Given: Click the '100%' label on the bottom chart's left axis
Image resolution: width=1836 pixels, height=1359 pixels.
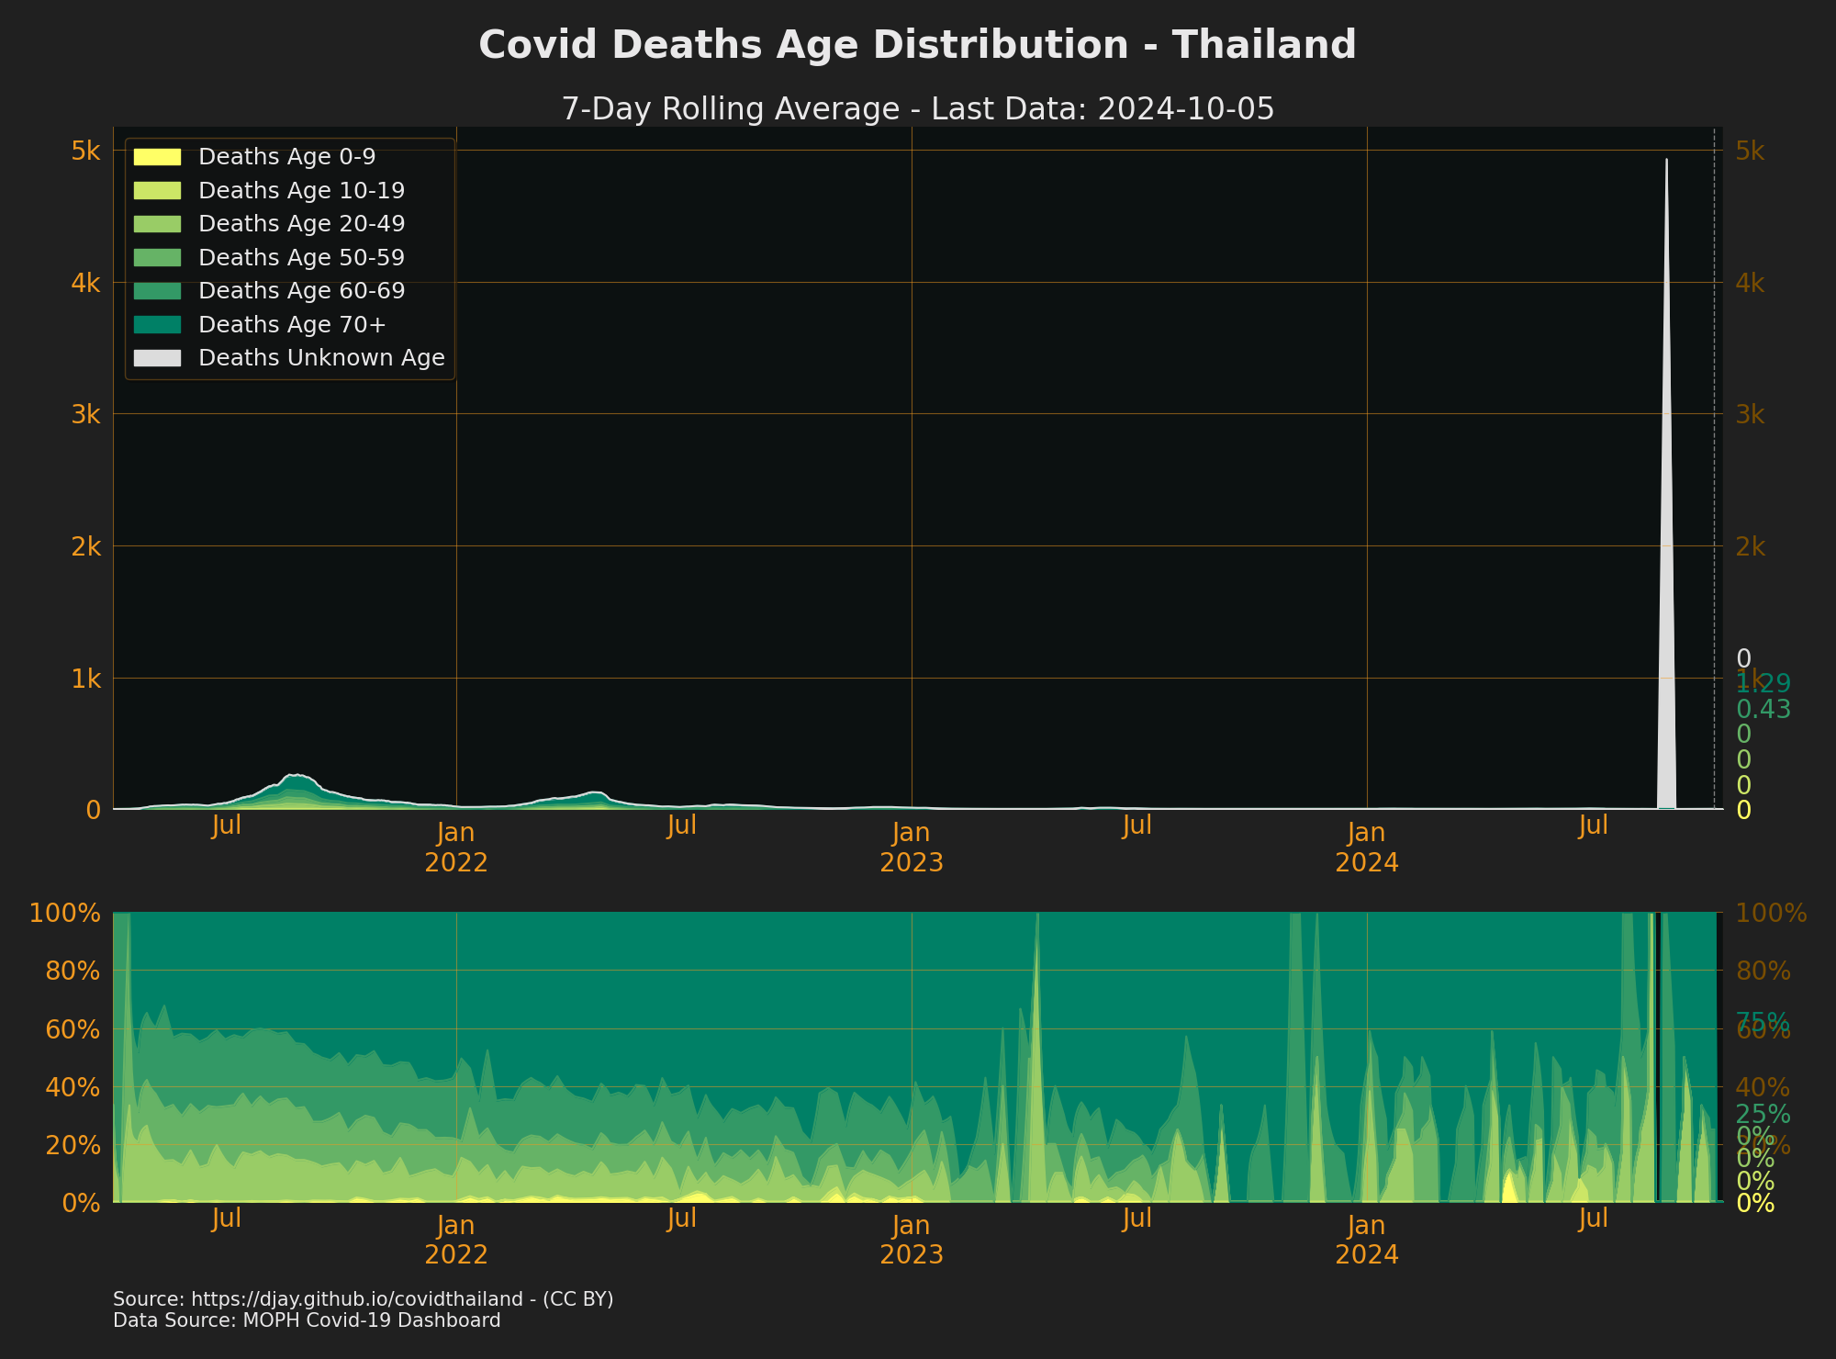Looking at the screenshot, I should (64, 913).
